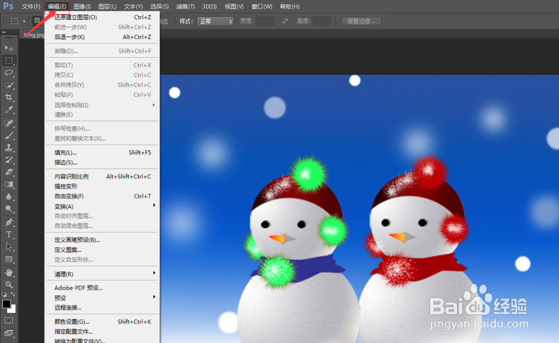Open the 3D(D) menu
The height and width of the screenshot is (343, 559).
[209, 6]
